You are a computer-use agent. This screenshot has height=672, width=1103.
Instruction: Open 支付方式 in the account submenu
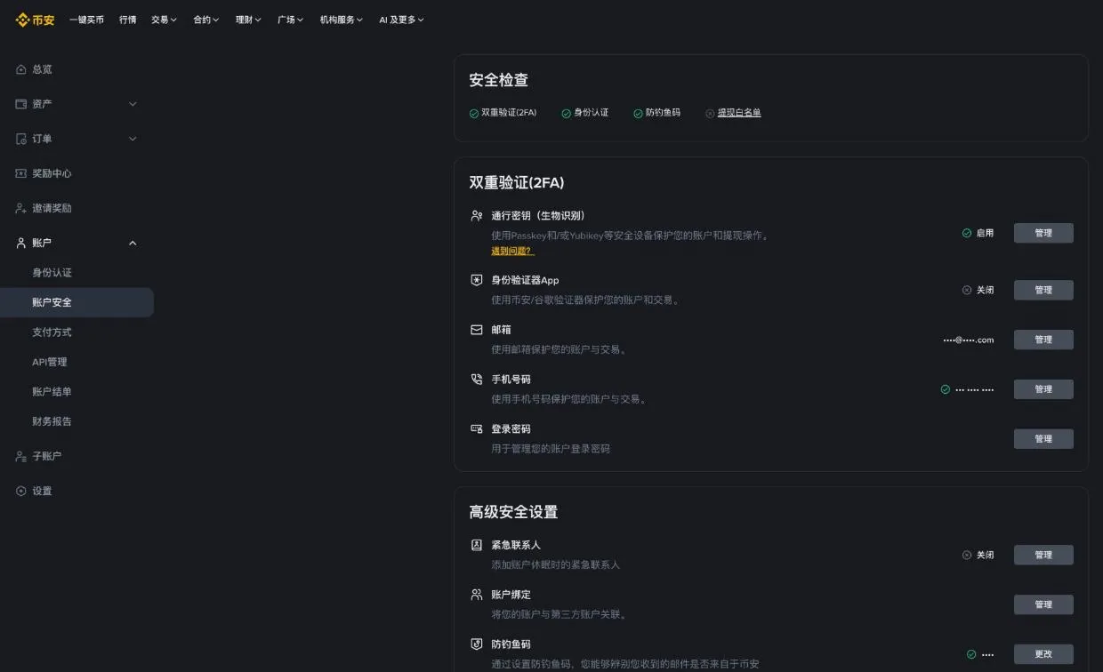click(52, 332)
